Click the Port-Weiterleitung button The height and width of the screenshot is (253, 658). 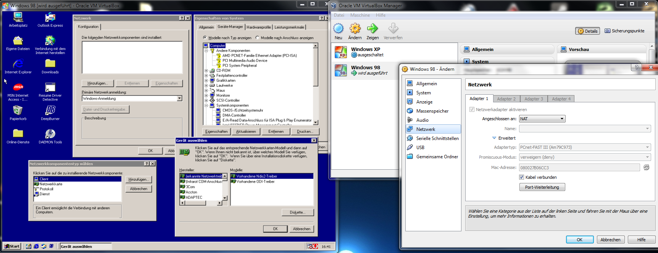tap(542, 187)
